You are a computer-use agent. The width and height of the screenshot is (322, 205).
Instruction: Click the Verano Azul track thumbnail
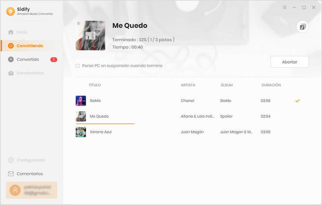pyautogui.click(x=81, y=132)
